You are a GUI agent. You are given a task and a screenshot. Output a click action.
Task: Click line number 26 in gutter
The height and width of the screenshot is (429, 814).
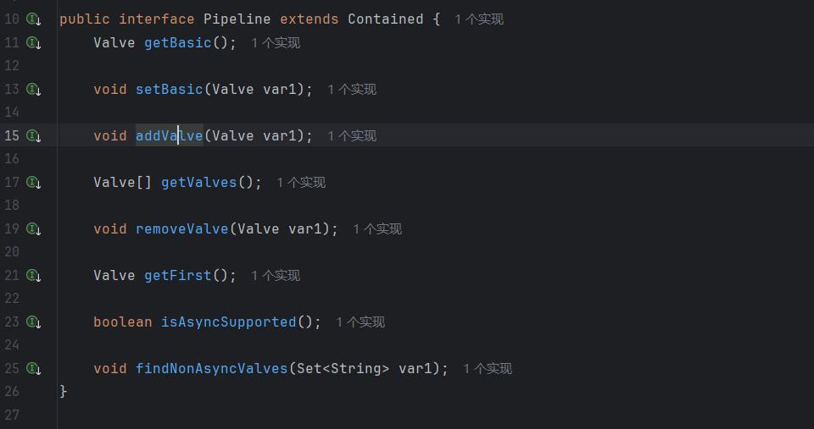pos(12,391)
